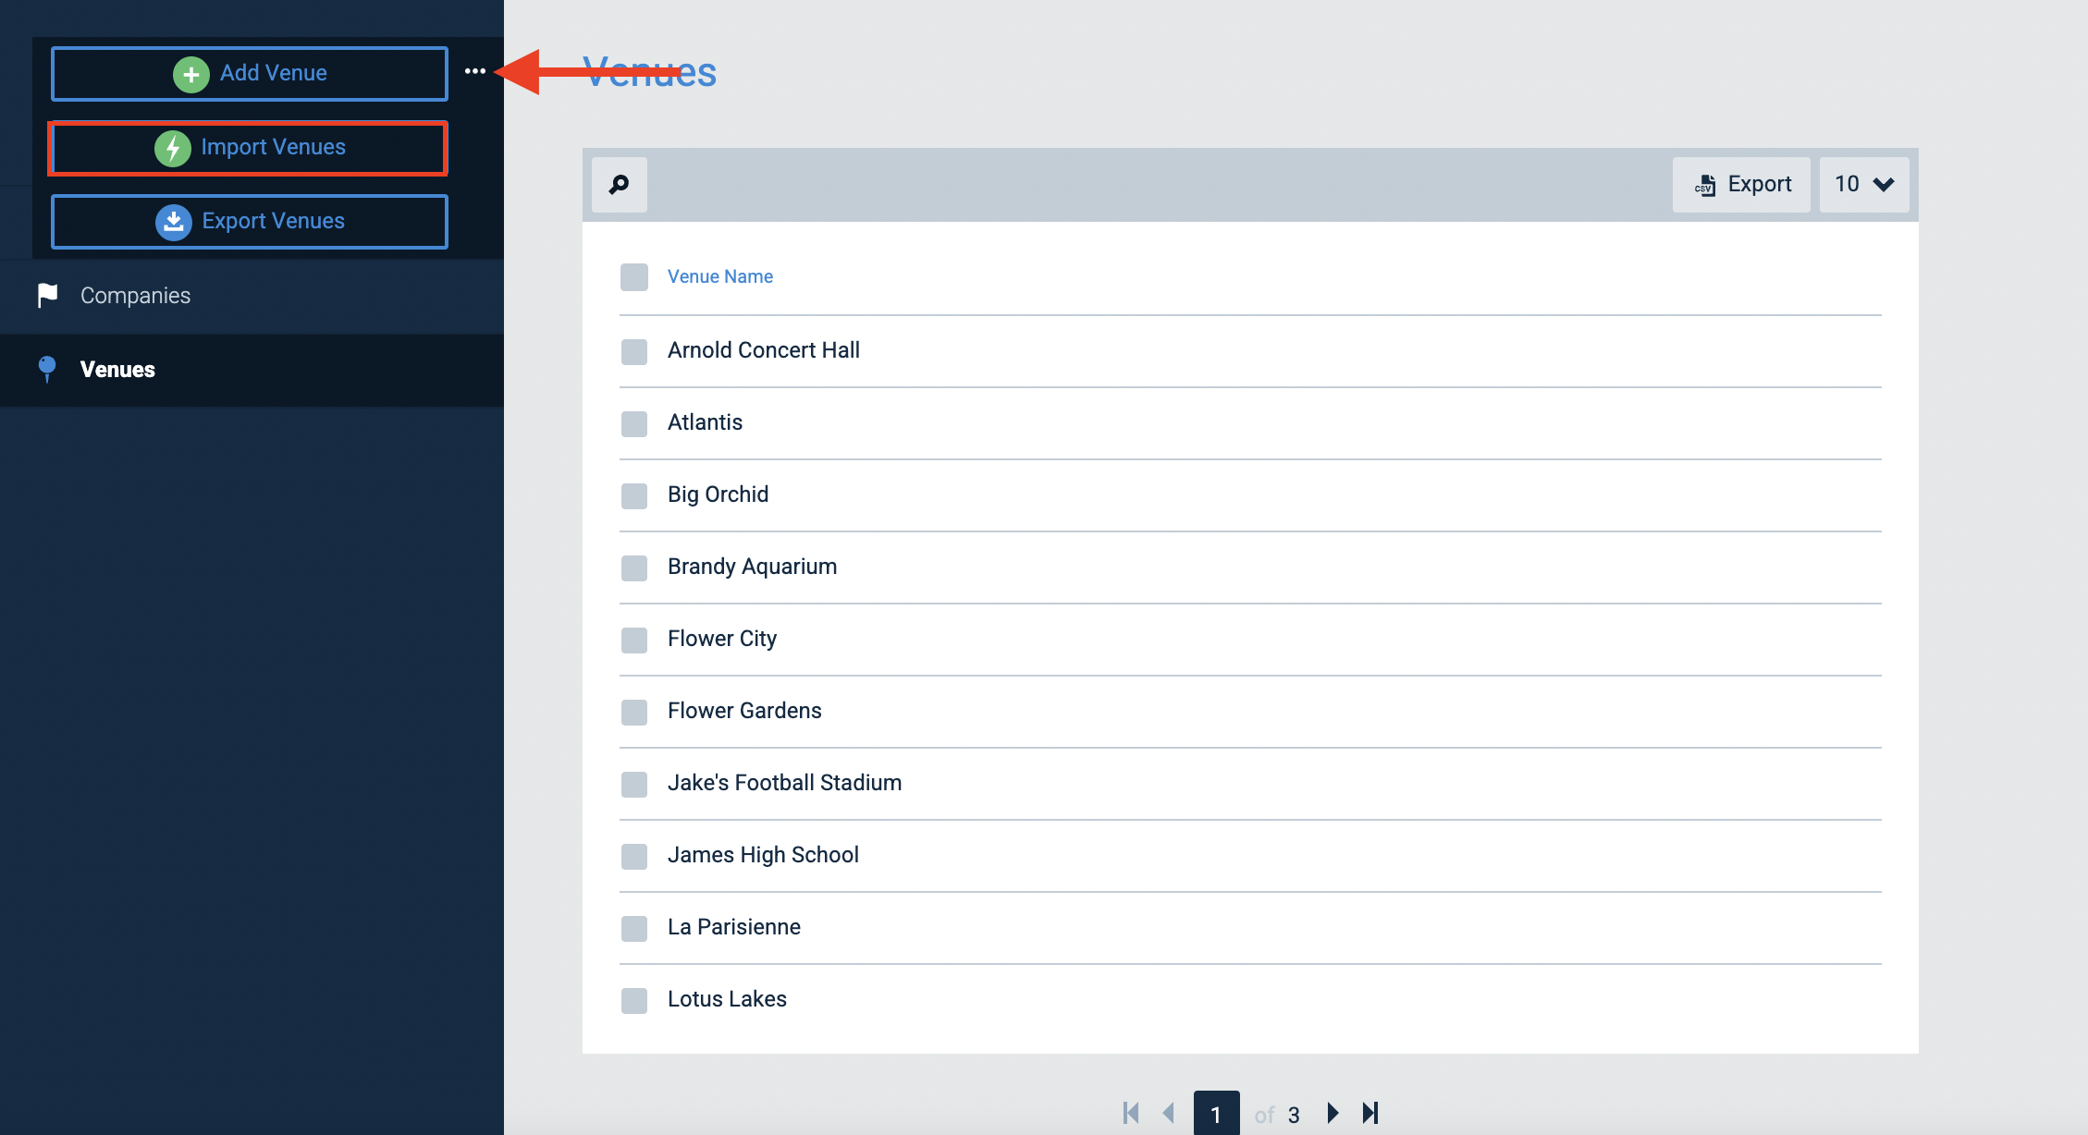Screen dimensions: 2088x1135
Task: Check the Brandy Aquarium checkbox
Action: point(634,567)
